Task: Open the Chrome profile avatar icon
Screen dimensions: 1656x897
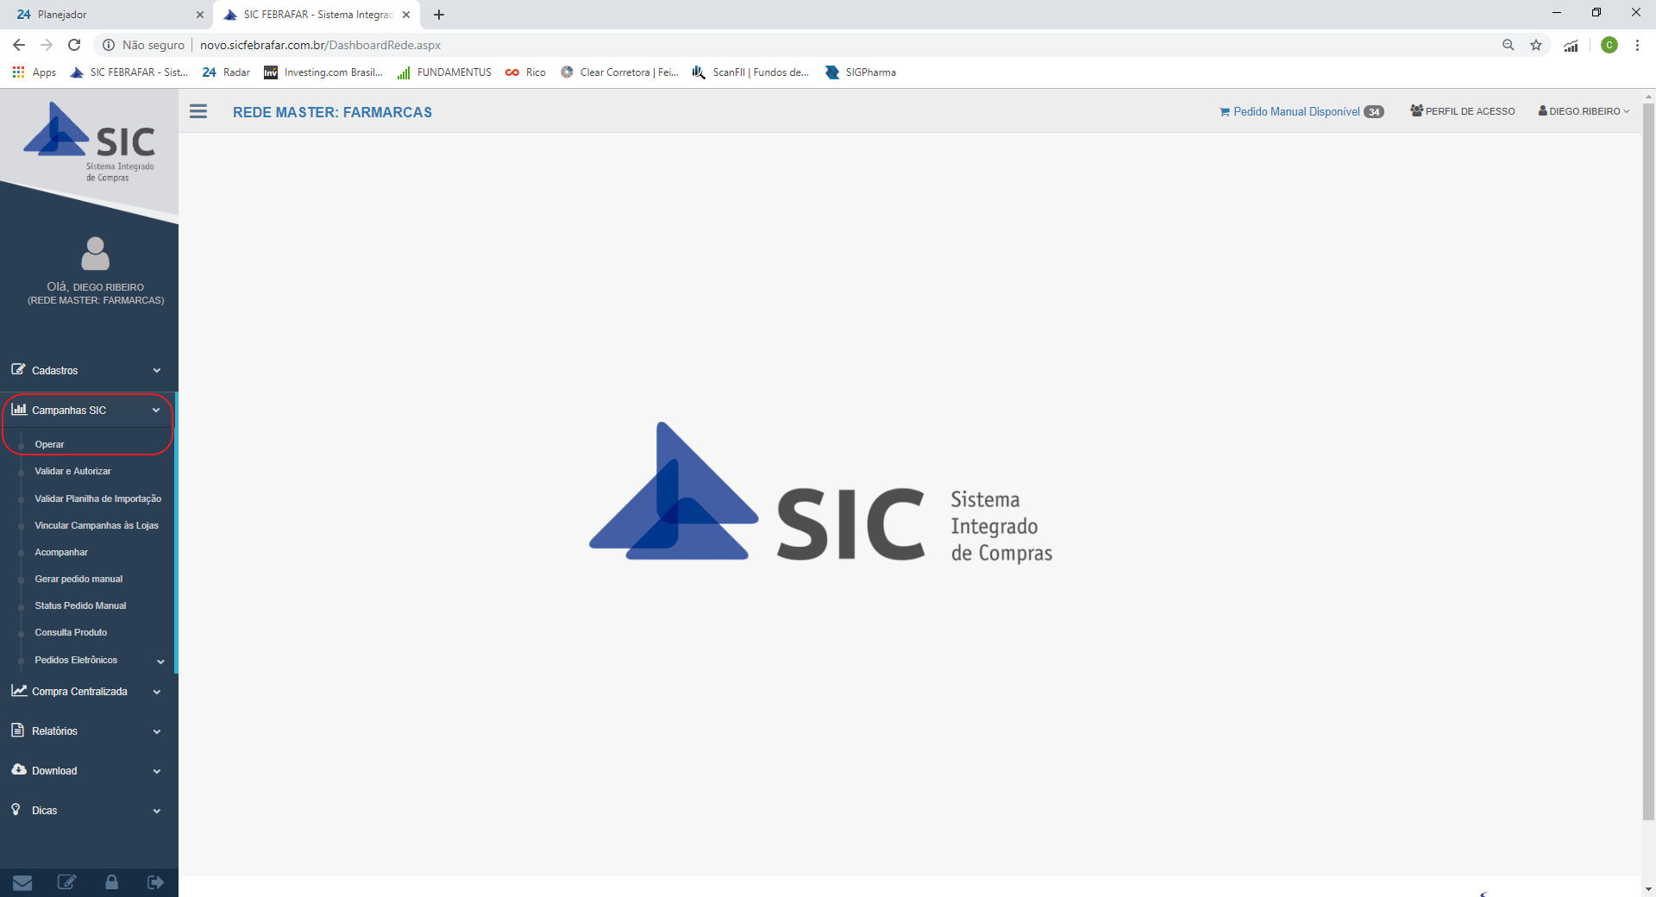Action: [1609, 45]
